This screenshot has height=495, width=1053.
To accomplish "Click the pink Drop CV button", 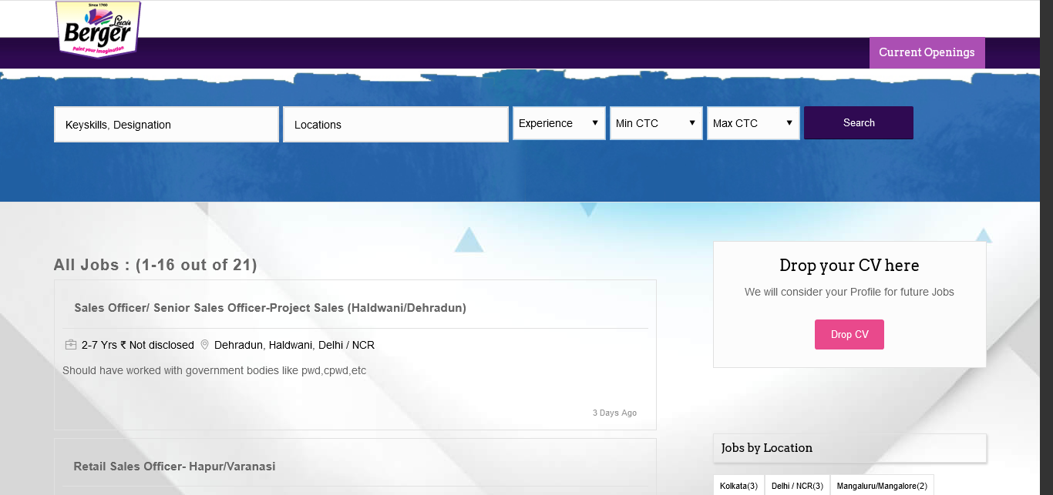I will tap(849, 335).
